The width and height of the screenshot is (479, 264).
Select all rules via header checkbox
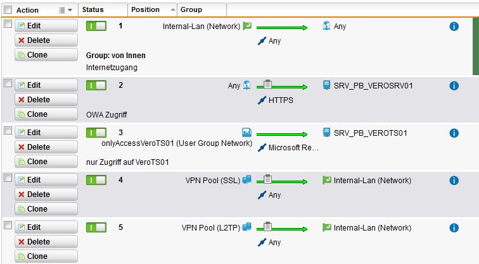click(8, 9)
